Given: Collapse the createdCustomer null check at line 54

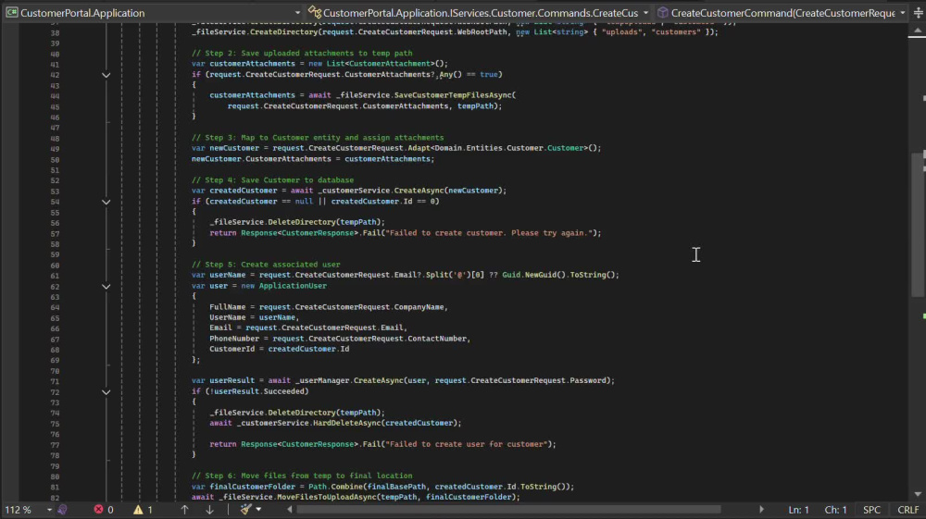Looking at the screenshot, I should 106,202.
